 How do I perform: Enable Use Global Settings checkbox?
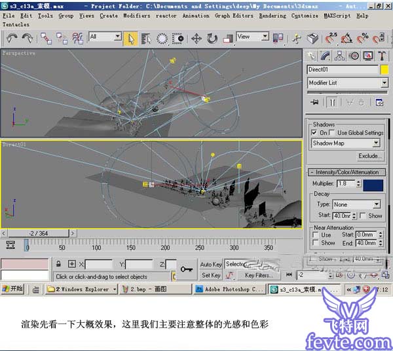click(x=332, y=132)
